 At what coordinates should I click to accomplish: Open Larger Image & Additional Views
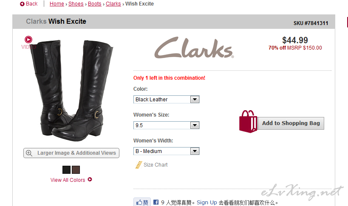point(71,153)
